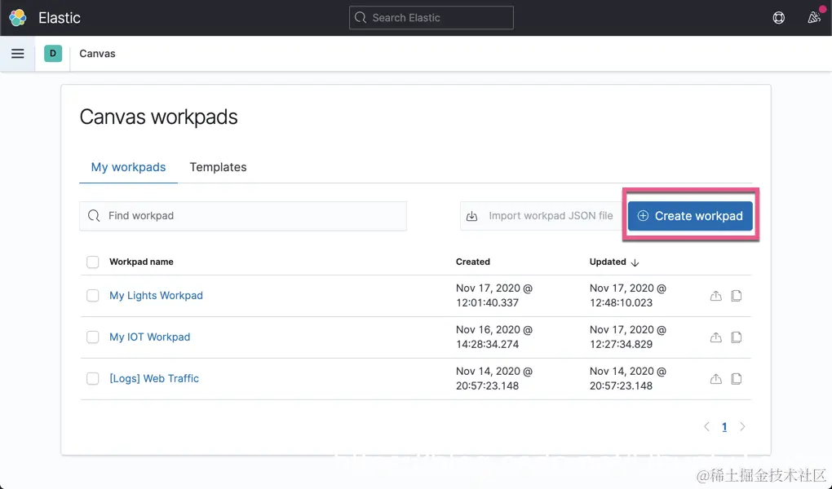Open [Logs] Web Traffic link

[154, 378]
